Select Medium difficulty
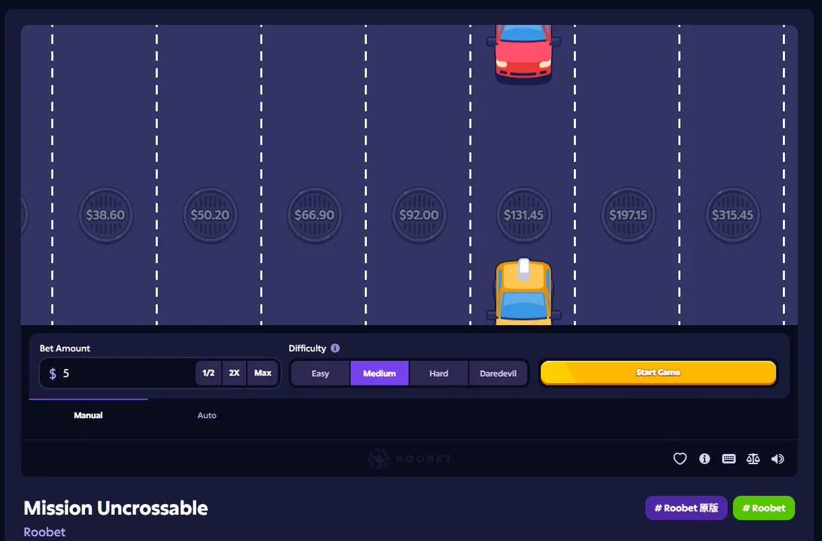 click(x=380, y=373)
